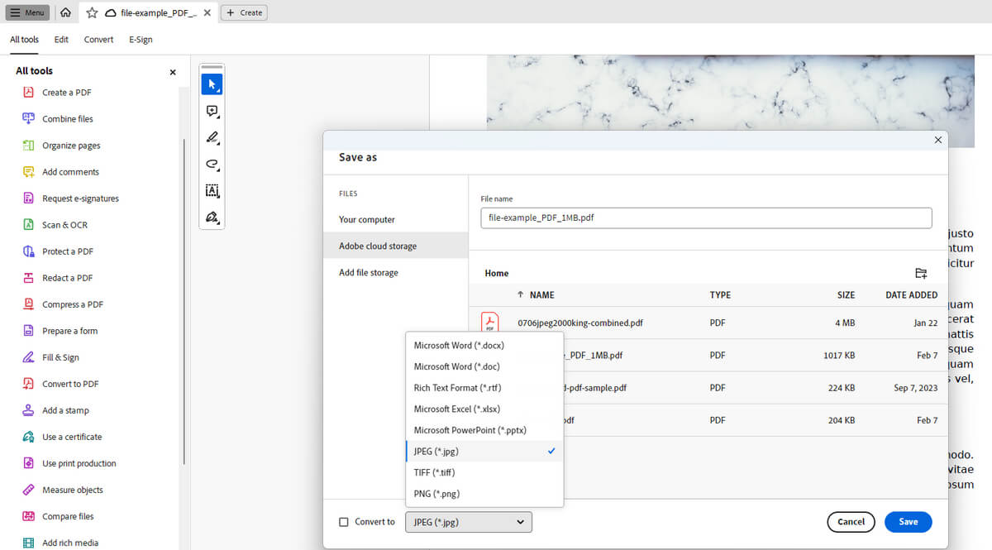The height and width of the screenshot is (550, 992).
Task: Click the Save button
Action: [908, 522]
